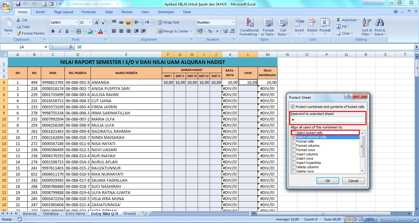
Task: Click the Copy icon in Clipboard
Action: click(x=18, y=27)
